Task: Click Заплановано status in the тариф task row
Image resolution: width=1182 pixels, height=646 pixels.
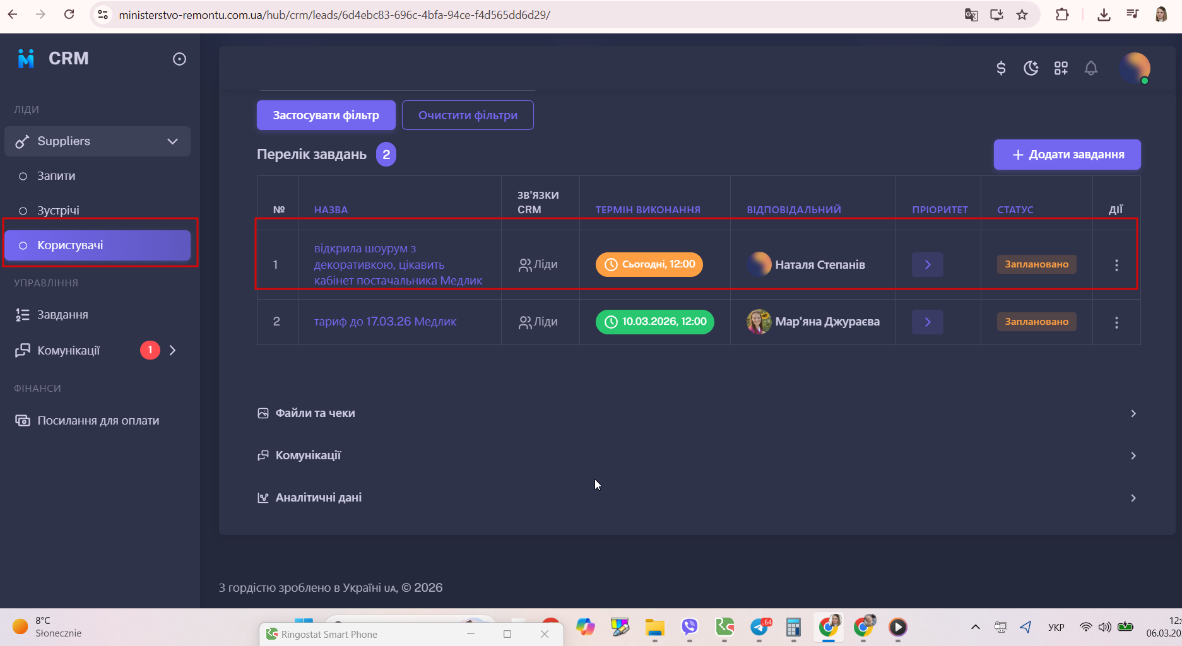Action: pyautogui.click(x=1037, y=322)
